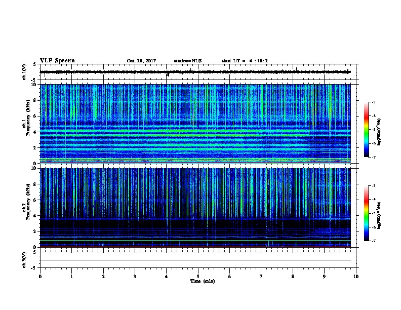Click time axis tick label "9"
401x310 pixels.
click(x=324, y=277)
